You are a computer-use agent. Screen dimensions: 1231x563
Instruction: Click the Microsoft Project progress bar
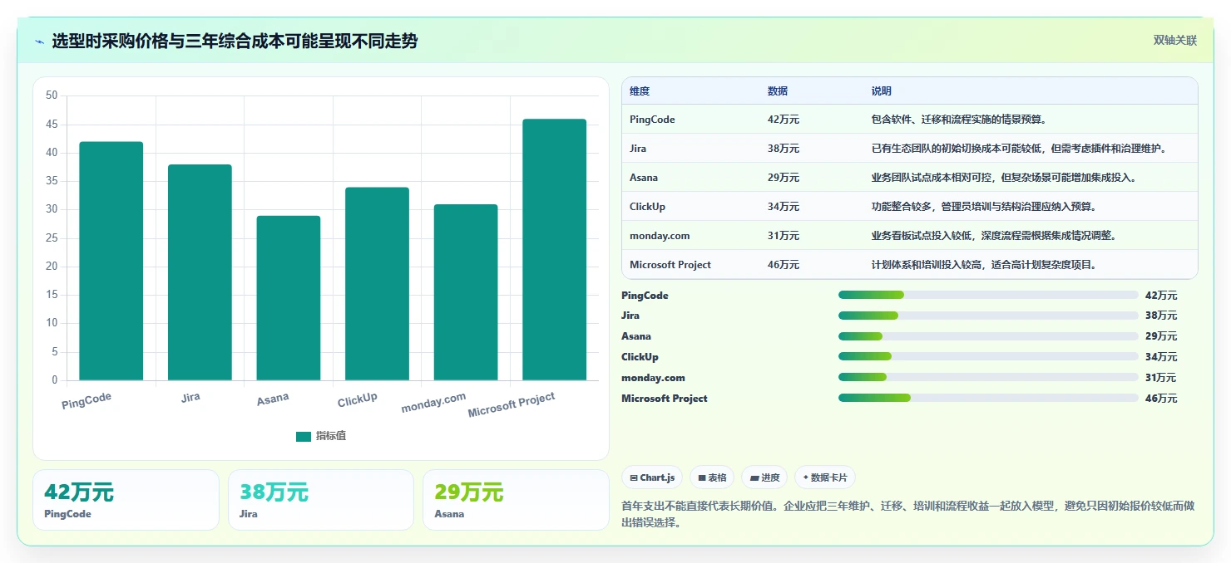988,399
